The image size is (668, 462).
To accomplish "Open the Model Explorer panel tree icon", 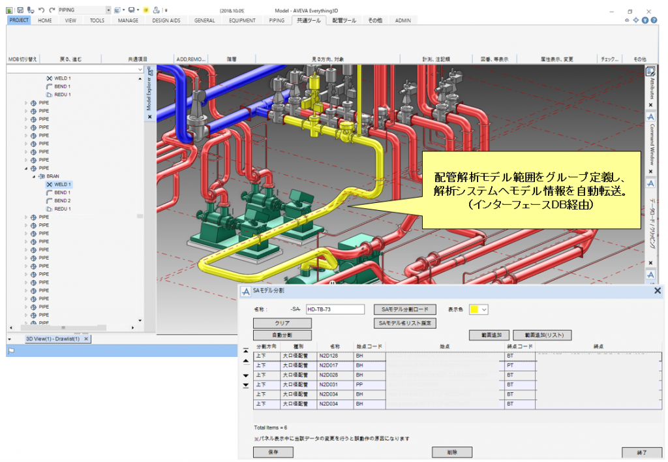I will 150,71.
